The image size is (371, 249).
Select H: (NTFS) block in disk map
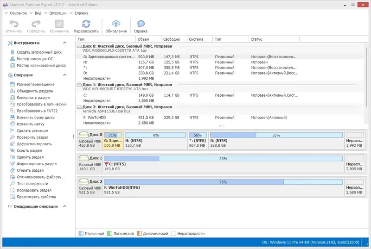(x=155, y=140)
